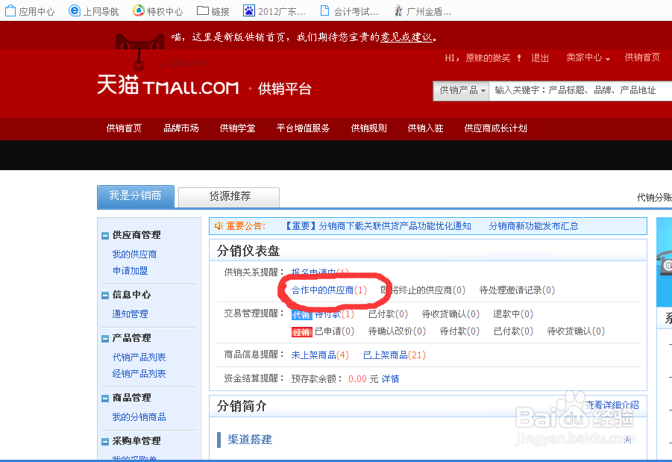The width and height of the screenshot is (672, 462).
Task: Open the 供销学堂 nav item
Action: pyautogui.click(x=237, y=128)
